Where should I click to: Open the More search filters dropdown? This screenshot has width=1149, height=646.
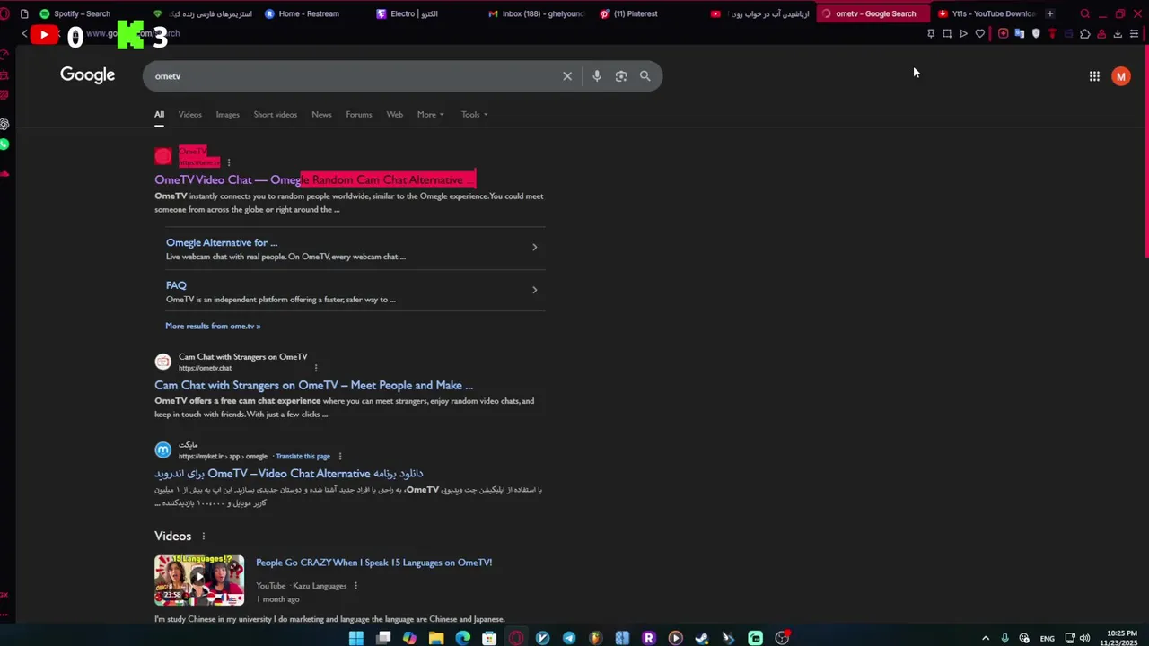(x=431, y=114)
